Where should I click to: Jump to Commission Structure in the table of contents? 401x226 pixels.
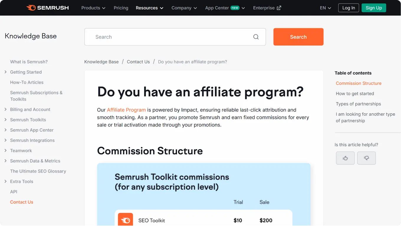tap(359, 83)
